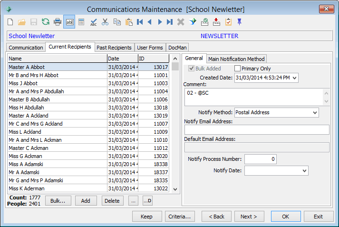Expand the Notify Method dropdown

315,112
